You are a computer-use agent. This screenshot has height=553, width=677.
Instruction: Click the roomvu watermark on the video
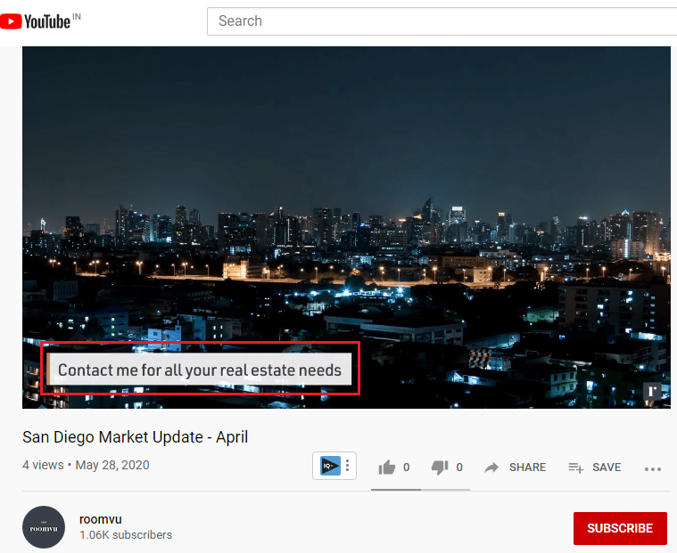point(652,391)
